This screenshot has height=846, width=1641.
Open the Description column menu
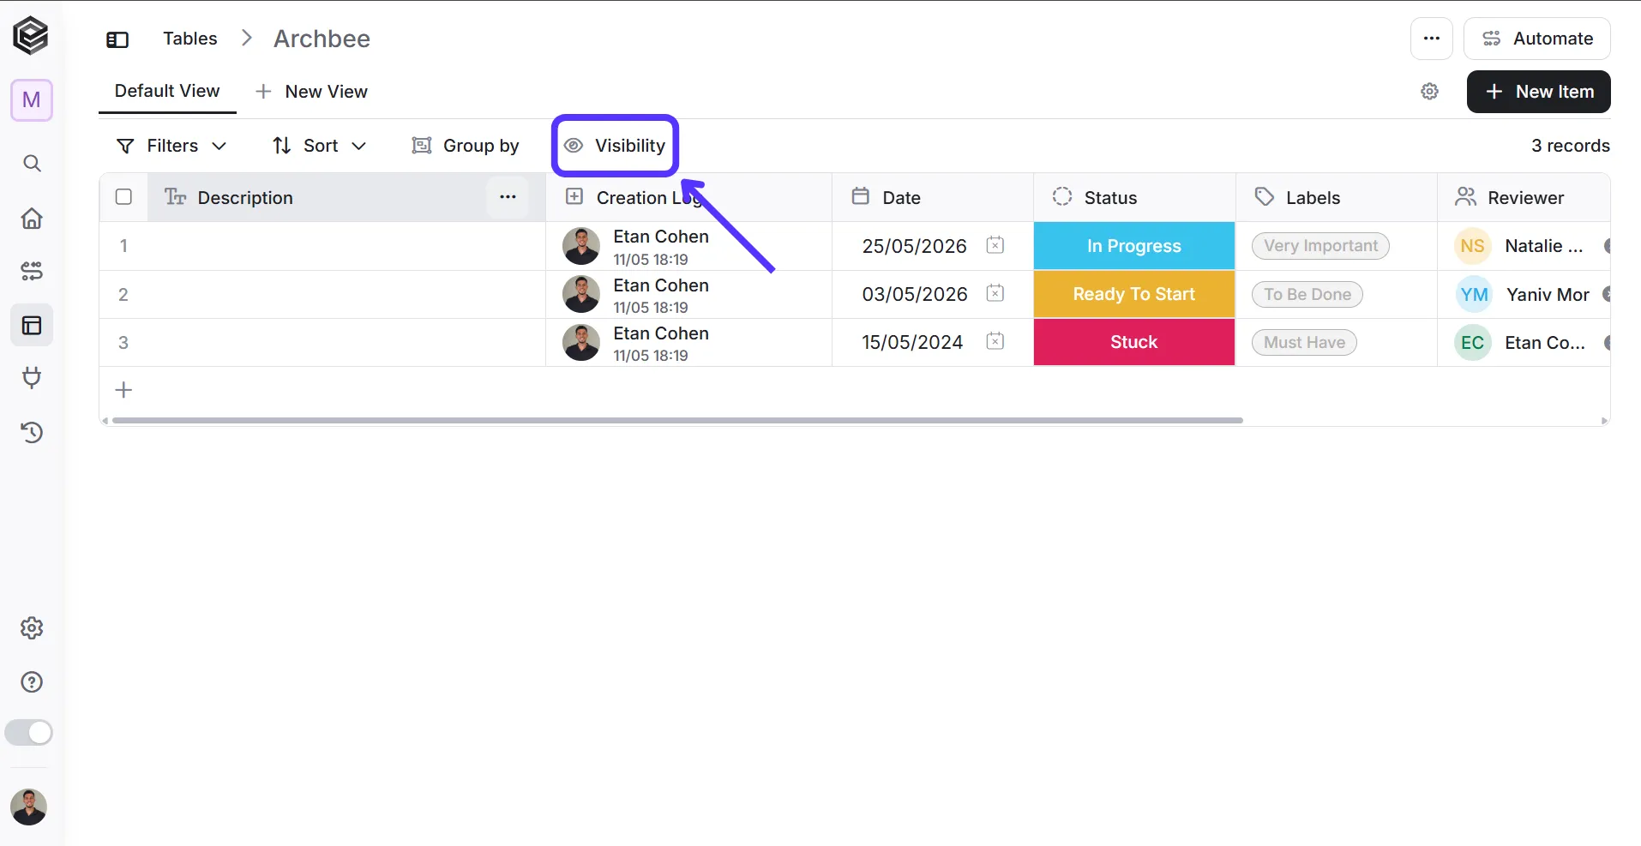click(508, 197)
